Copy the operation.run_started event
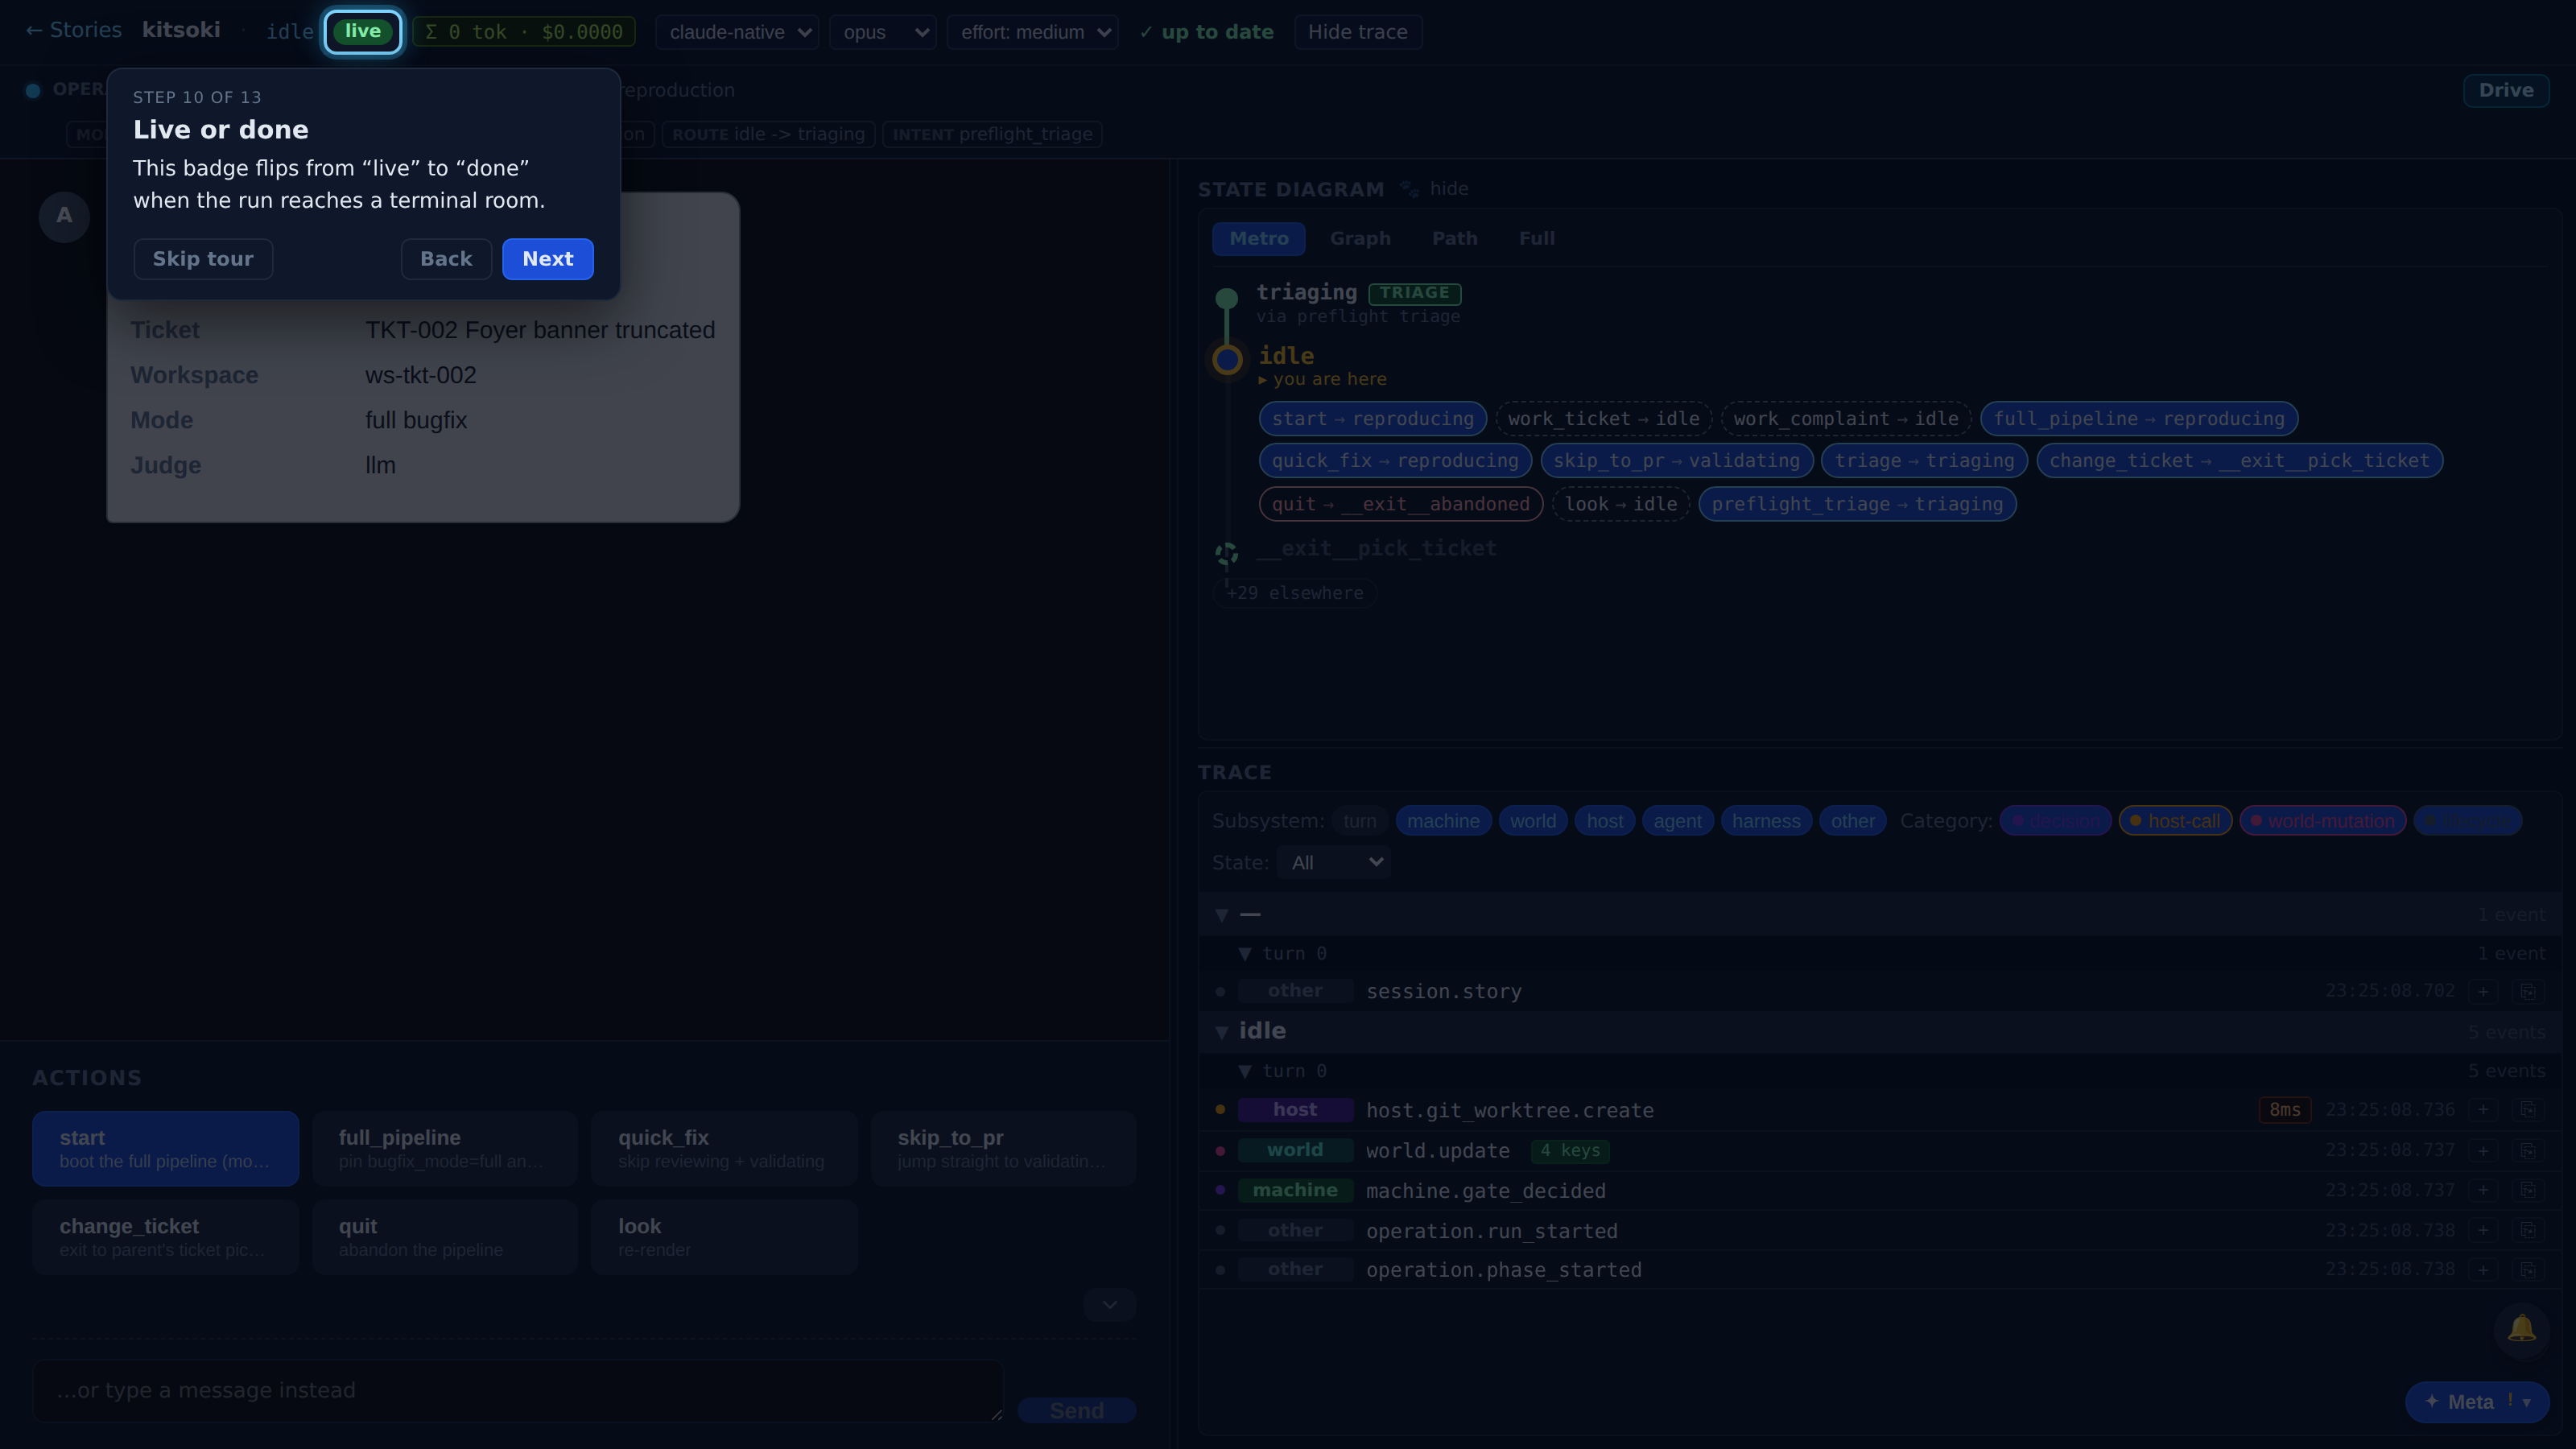The width and height of the screenshot is (2576, 1449). (2527, 1231)
